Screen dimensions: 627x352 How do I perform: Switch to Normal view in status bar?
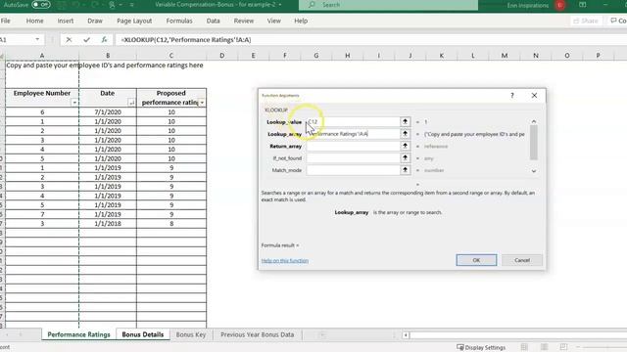524,347
